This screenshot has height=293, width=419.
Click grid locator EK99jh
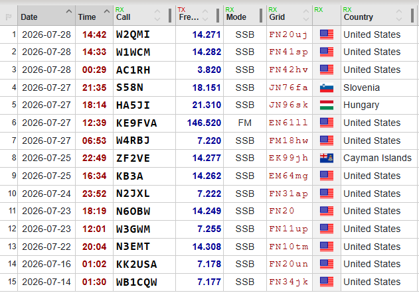pyautogui.click(x=288, y=158)
